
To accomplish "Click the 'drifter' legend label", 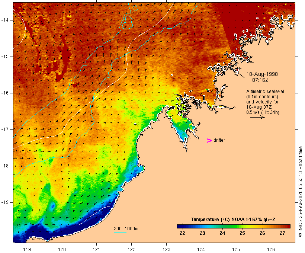I will (219, 140).
